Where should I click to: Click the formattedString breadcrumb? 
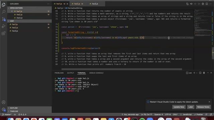pos(74,8)
